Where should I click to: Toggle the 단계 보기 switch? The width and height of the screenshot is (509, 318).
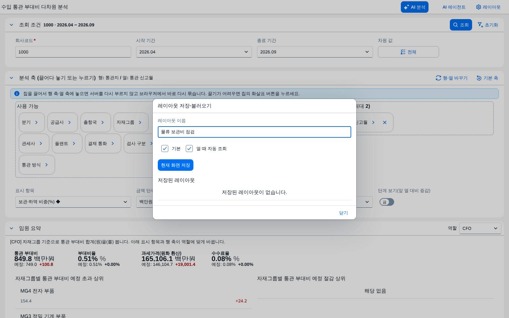387,202
